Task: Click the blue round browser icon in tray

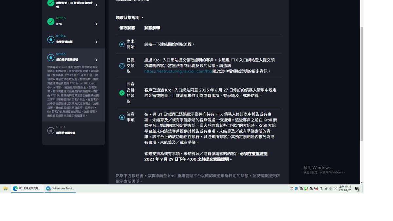Action: (296, 189)
